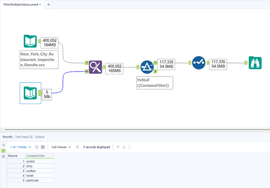Open the results help question mark icon
Viewport: 270px width, 188px height.
4,156
